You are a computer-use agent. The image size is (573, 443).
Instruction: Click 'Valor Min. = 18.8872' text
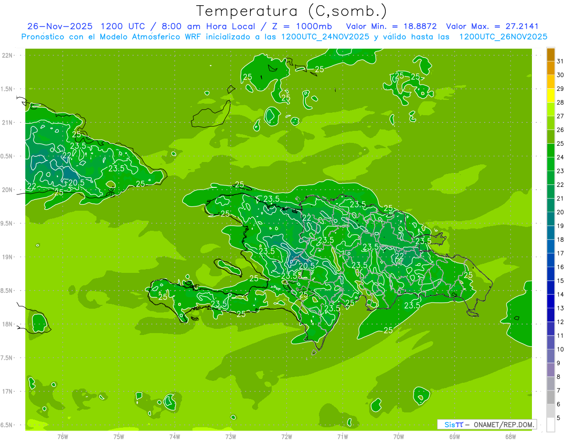(392, 26)
